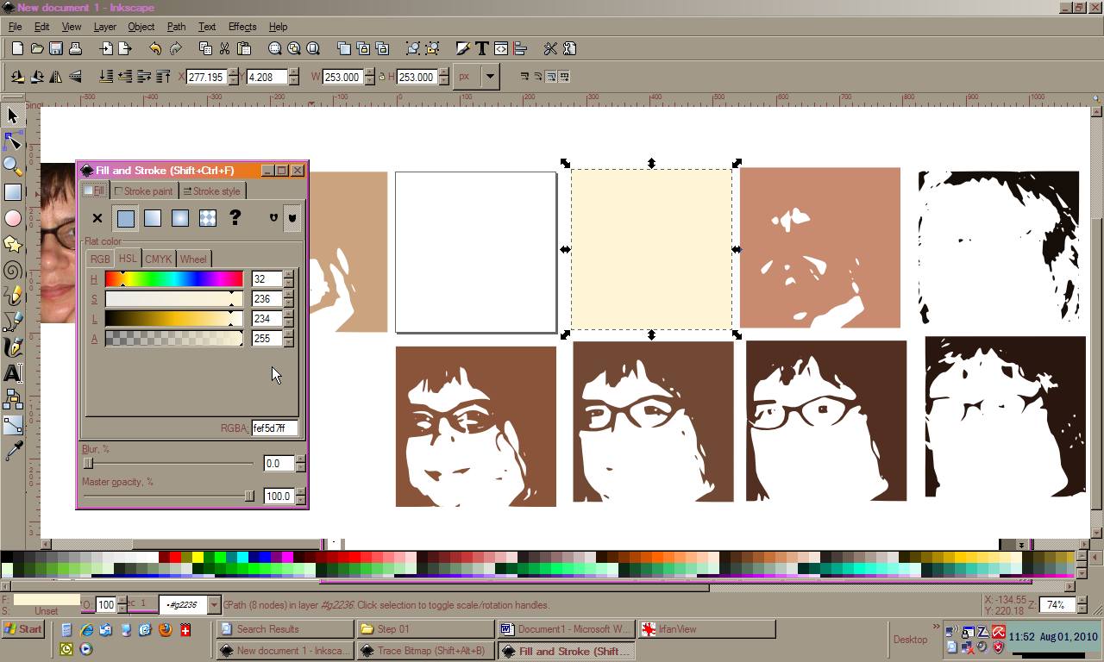
Task: Switch to RGB color mode tab
Action: click(100, 259)
